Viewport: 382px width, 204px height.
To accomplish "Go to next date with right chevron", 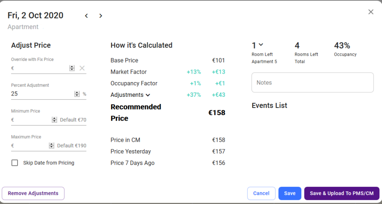I will pyautogui.click(x=101, y=16).
